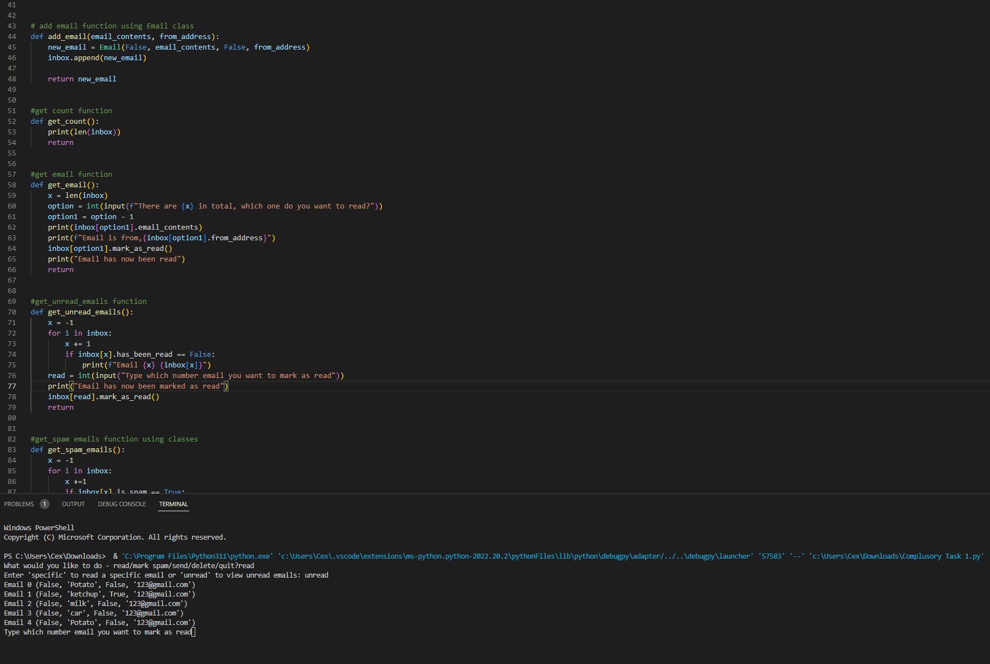Click 'def get_unread_emails():' definition line
Viewport: 990px width, 664px height.
coord(82,312)
